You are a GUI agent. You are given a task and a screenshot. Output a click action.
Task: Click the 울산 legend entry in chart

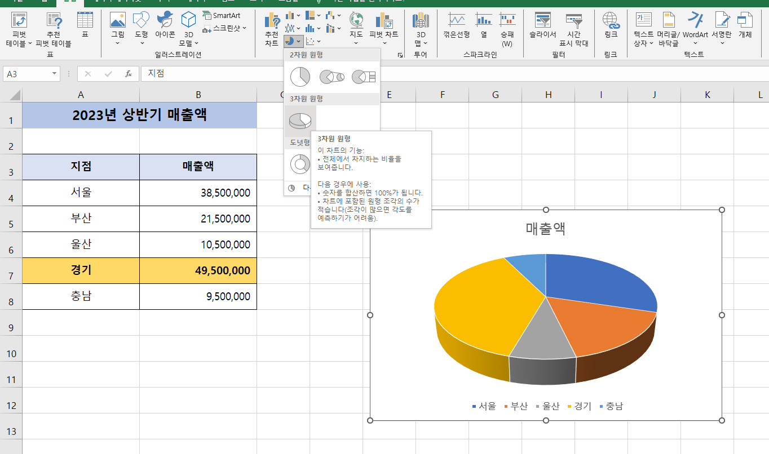[547, 406]
